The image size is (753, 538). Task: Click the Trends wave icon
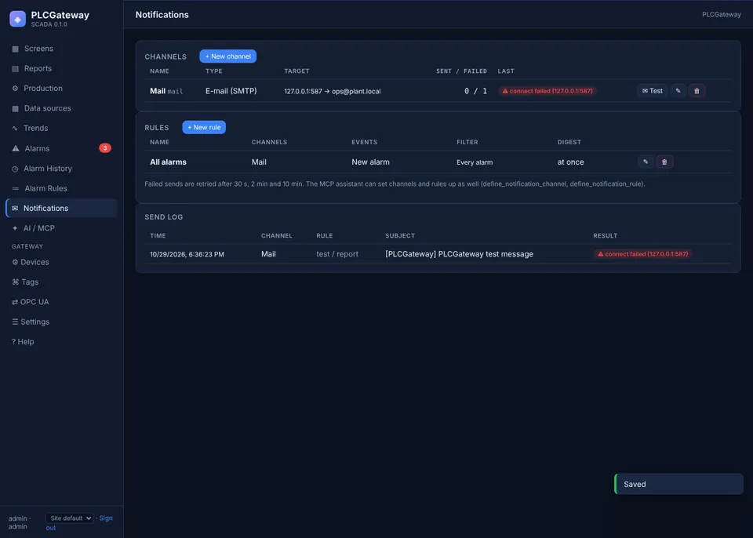point(15,129)
